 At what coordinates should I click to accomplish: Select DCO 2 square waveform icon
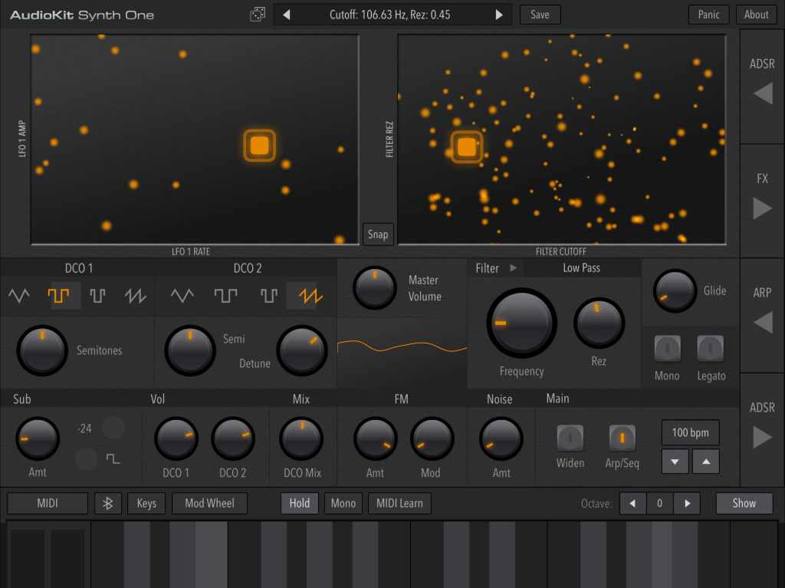226,296
